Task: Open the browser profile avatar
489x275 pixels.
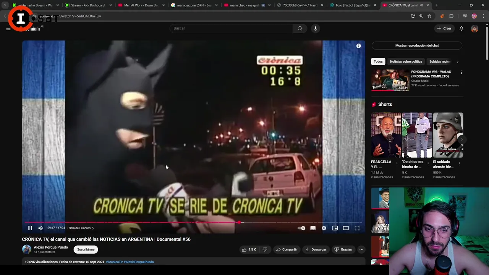Action: pyautogui.click(x=474, y=16)
